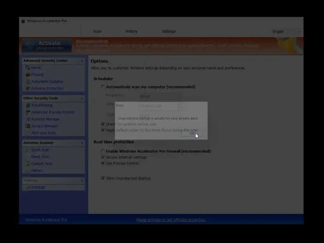Click the OK button in Error dialog
324x243 pixels.
[192, 133]
